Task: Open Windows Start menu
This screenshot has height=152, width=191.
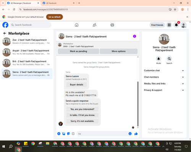Action: tap(3, 146)
